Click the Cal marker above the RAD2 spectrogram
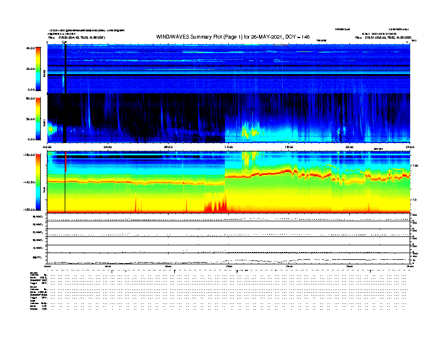 (64, 42)
